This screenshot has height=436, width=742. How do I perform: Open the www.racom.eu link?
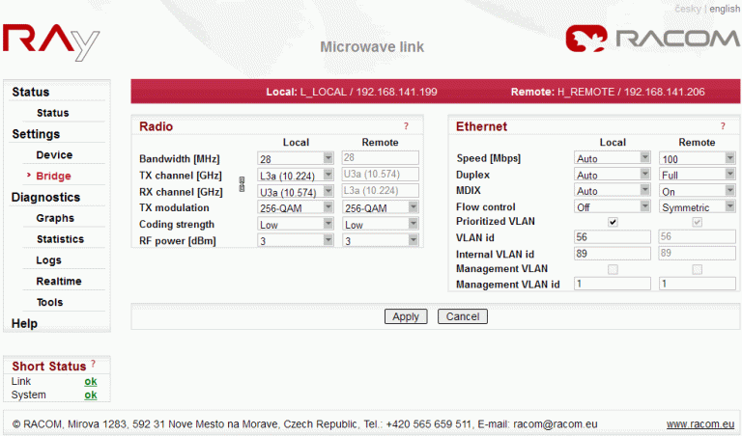pos(700,424)
